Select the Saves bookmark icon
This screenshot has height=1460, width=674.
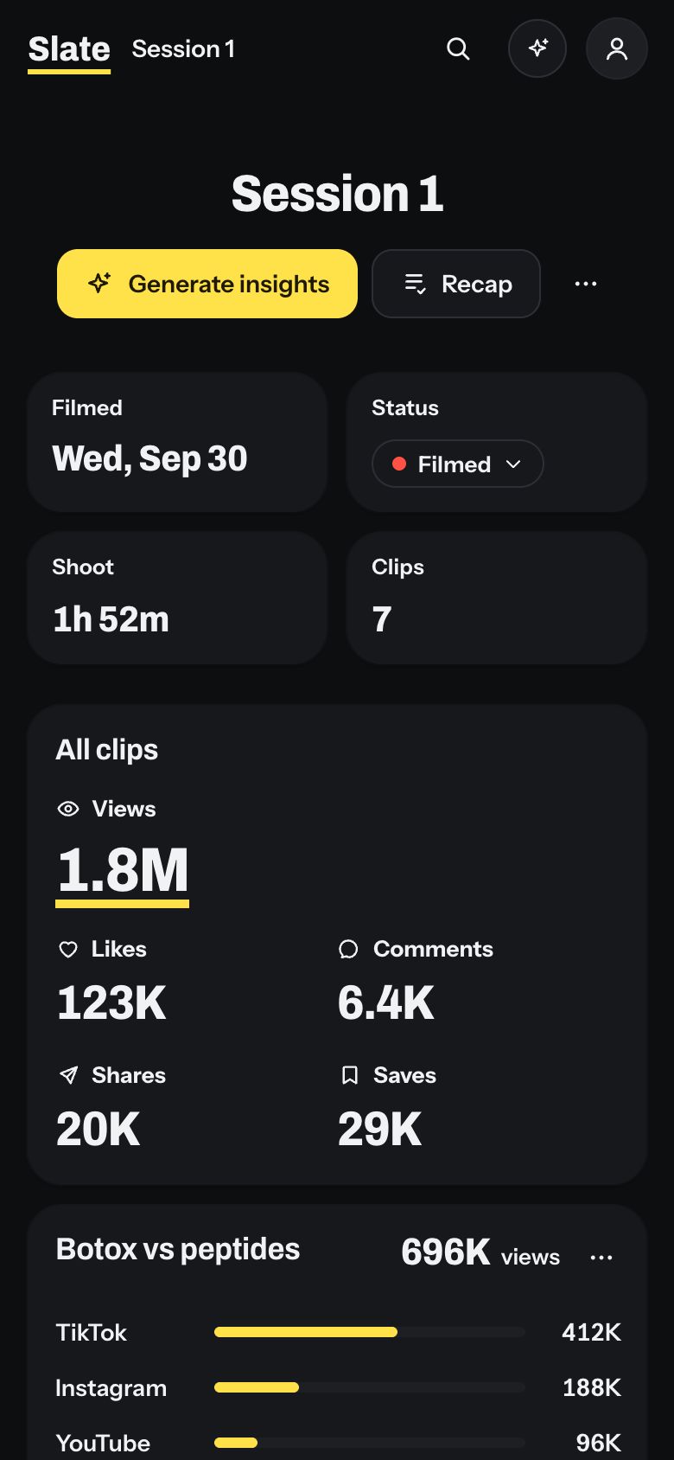coord(350,1075)
